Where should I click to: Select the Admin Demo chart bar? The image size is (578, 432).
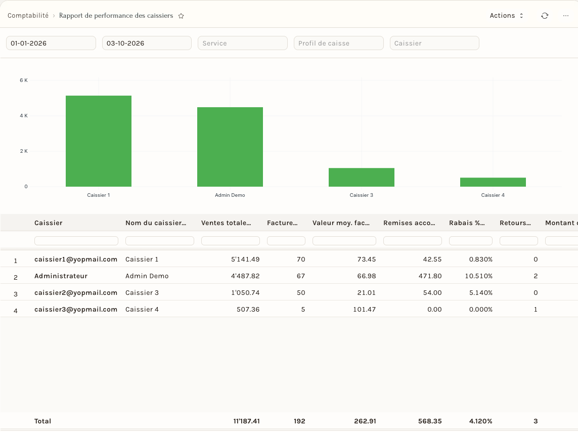[230, 147]
